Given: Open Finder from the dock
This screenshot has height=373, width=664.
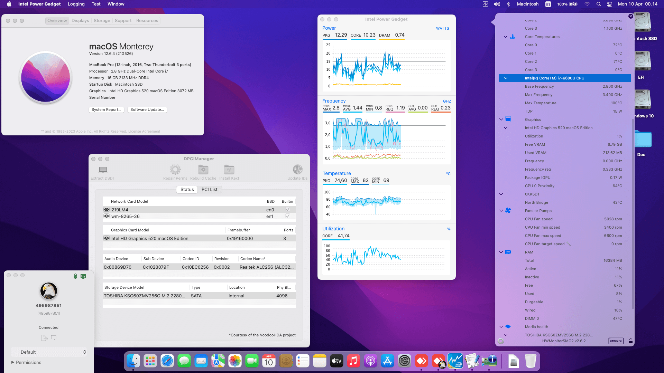Looking at the screenshot, I should pyautogui.click(x=133, y=361).
